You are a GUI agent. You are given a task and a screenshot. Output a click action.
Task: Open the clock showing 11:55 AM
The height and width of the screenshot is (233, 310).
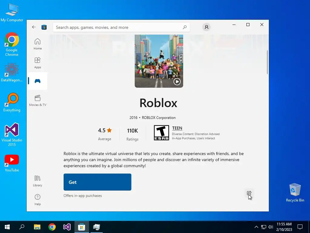pyautogui.click(x=284, y=227)
